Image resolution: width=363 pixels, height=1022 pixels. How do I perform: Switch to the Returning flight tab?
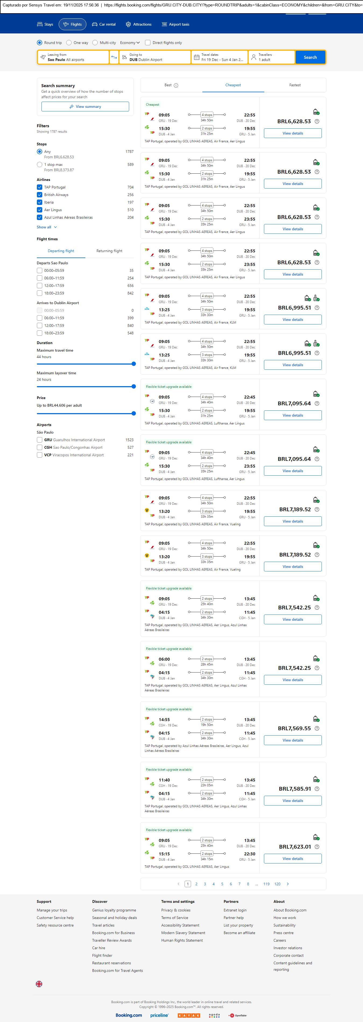click(109, 251)
